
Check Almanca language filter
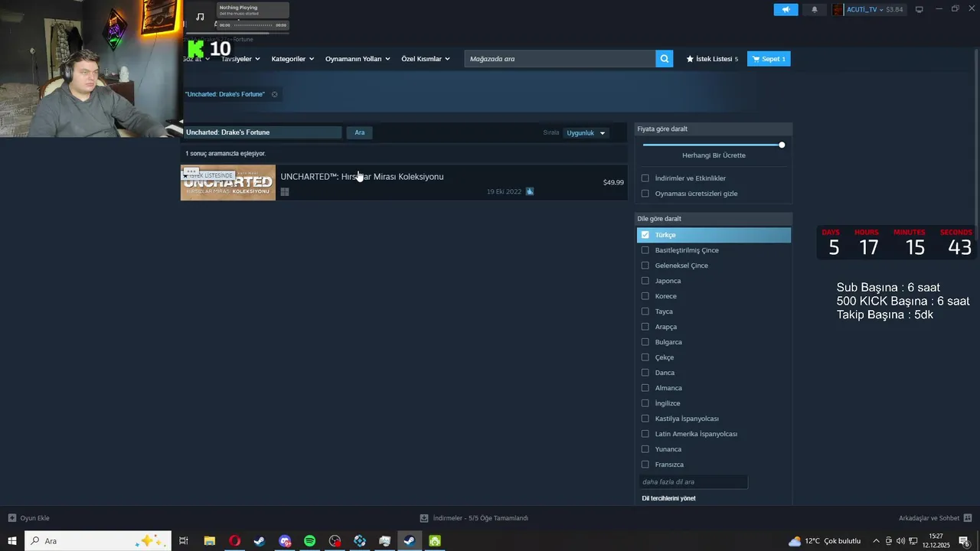tap(645, 388)
